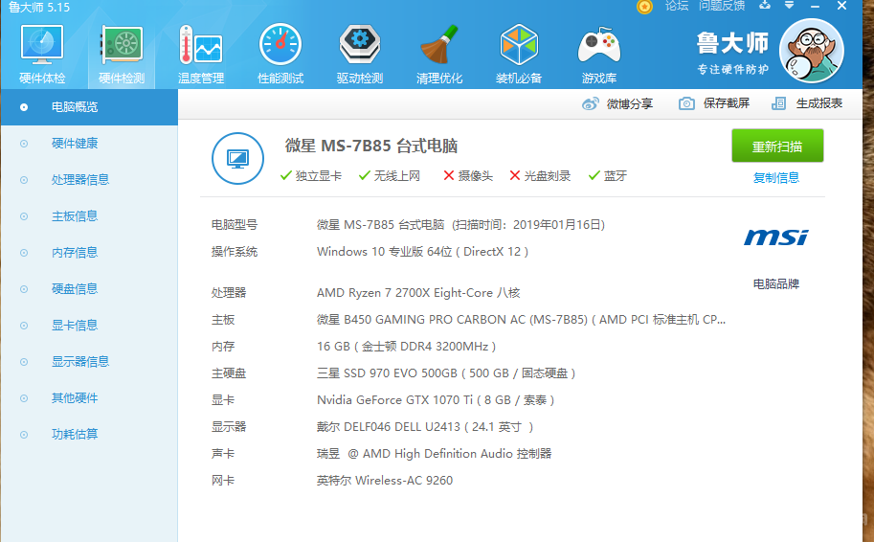The width and height of the screenshot is (874, 542).
Task: Select 功耗估算 in the sidebar
Action: [x=89, y=435]
